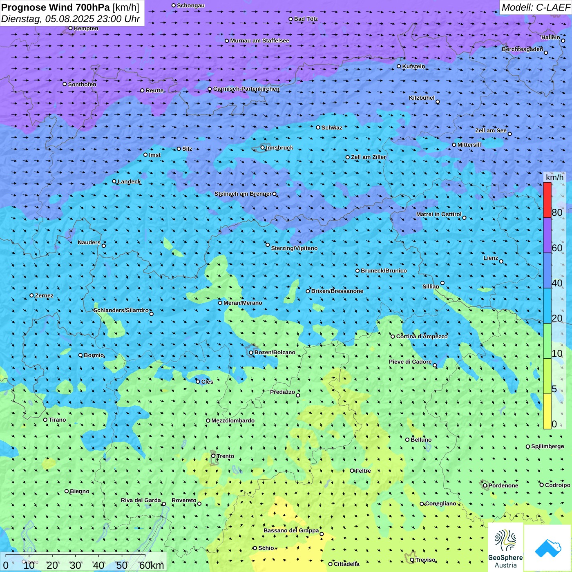The height and width of the screenshot is (572, 572).
Task: Select the Mezzolombardo label
Action: point(233,420)
